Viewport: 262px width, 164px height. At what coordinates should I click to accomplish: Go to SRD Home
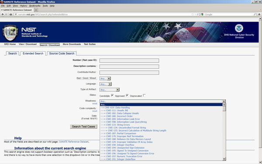10,44
